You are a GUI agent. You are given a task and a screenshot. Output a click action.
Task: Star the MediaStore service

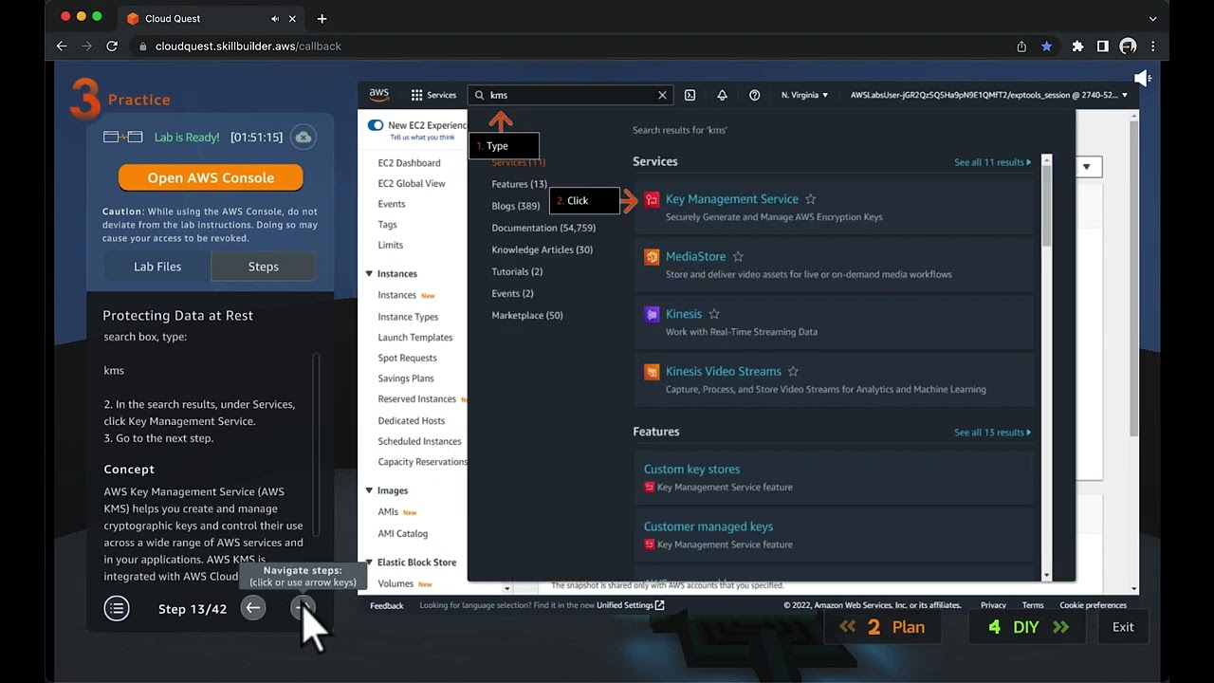[738, 257]
